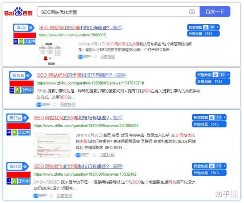
Task: Click the 第4名 rank badge
Action: (24, 28)
